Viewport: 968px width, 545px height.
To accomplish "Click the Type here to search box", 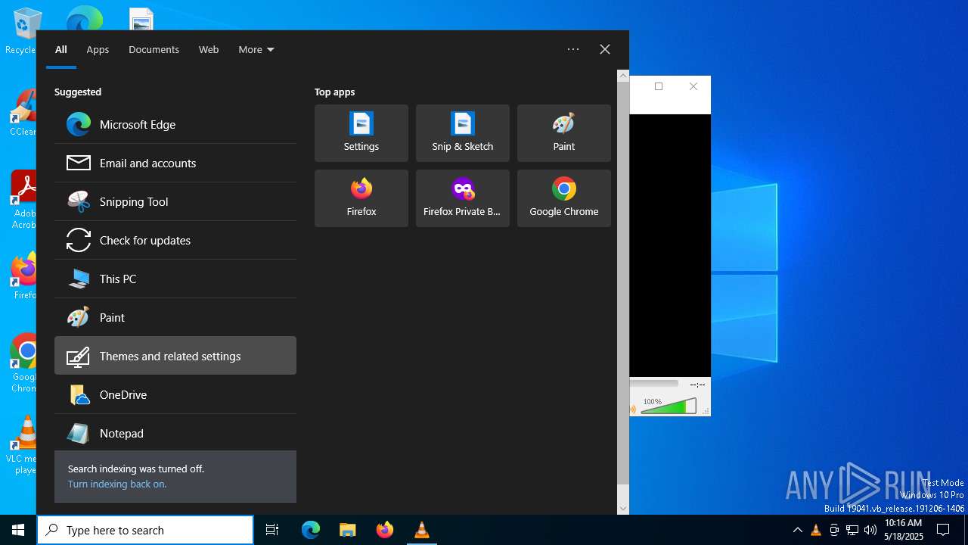I will 145,530.
